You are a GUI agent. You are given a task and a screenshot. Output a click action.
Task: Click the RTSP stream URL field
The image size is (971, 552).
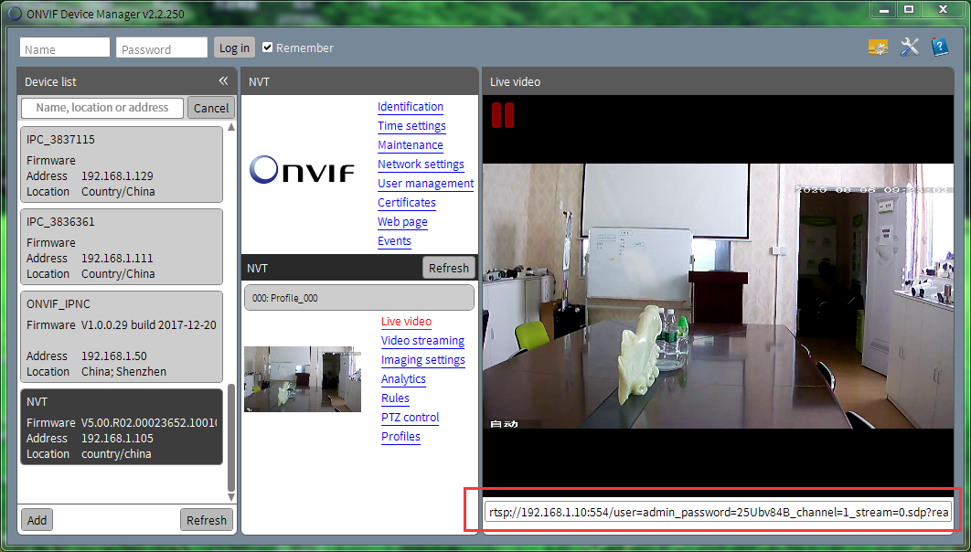pos(719,513)
